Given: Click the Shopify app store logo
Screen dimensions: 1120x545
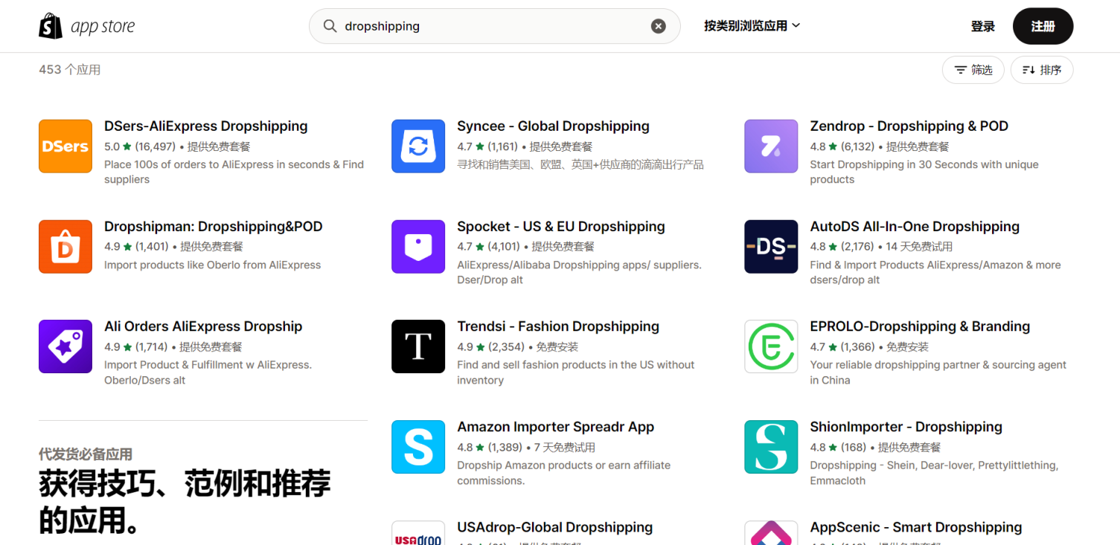Looking at the screenshot, I should (x=86, y=25).
